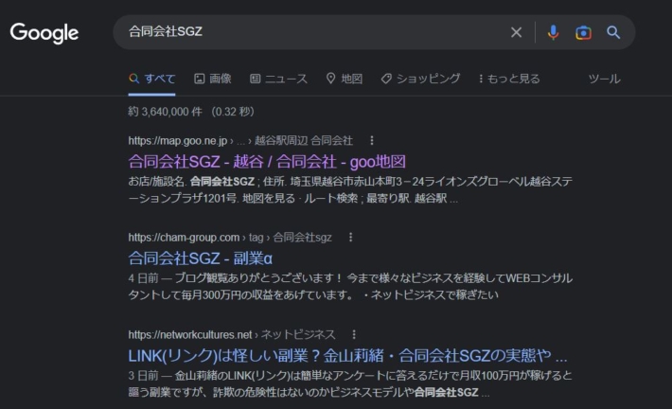Select the すべて tab
Viewport: 672px width, 409px height.
152,79
